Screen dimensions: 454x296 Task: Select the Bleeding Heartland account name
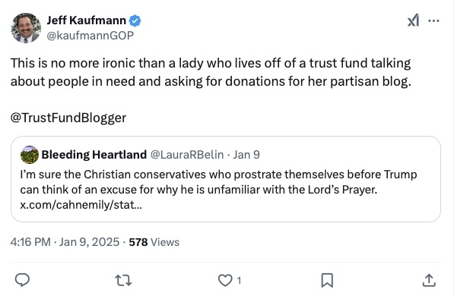click(94, 155)
